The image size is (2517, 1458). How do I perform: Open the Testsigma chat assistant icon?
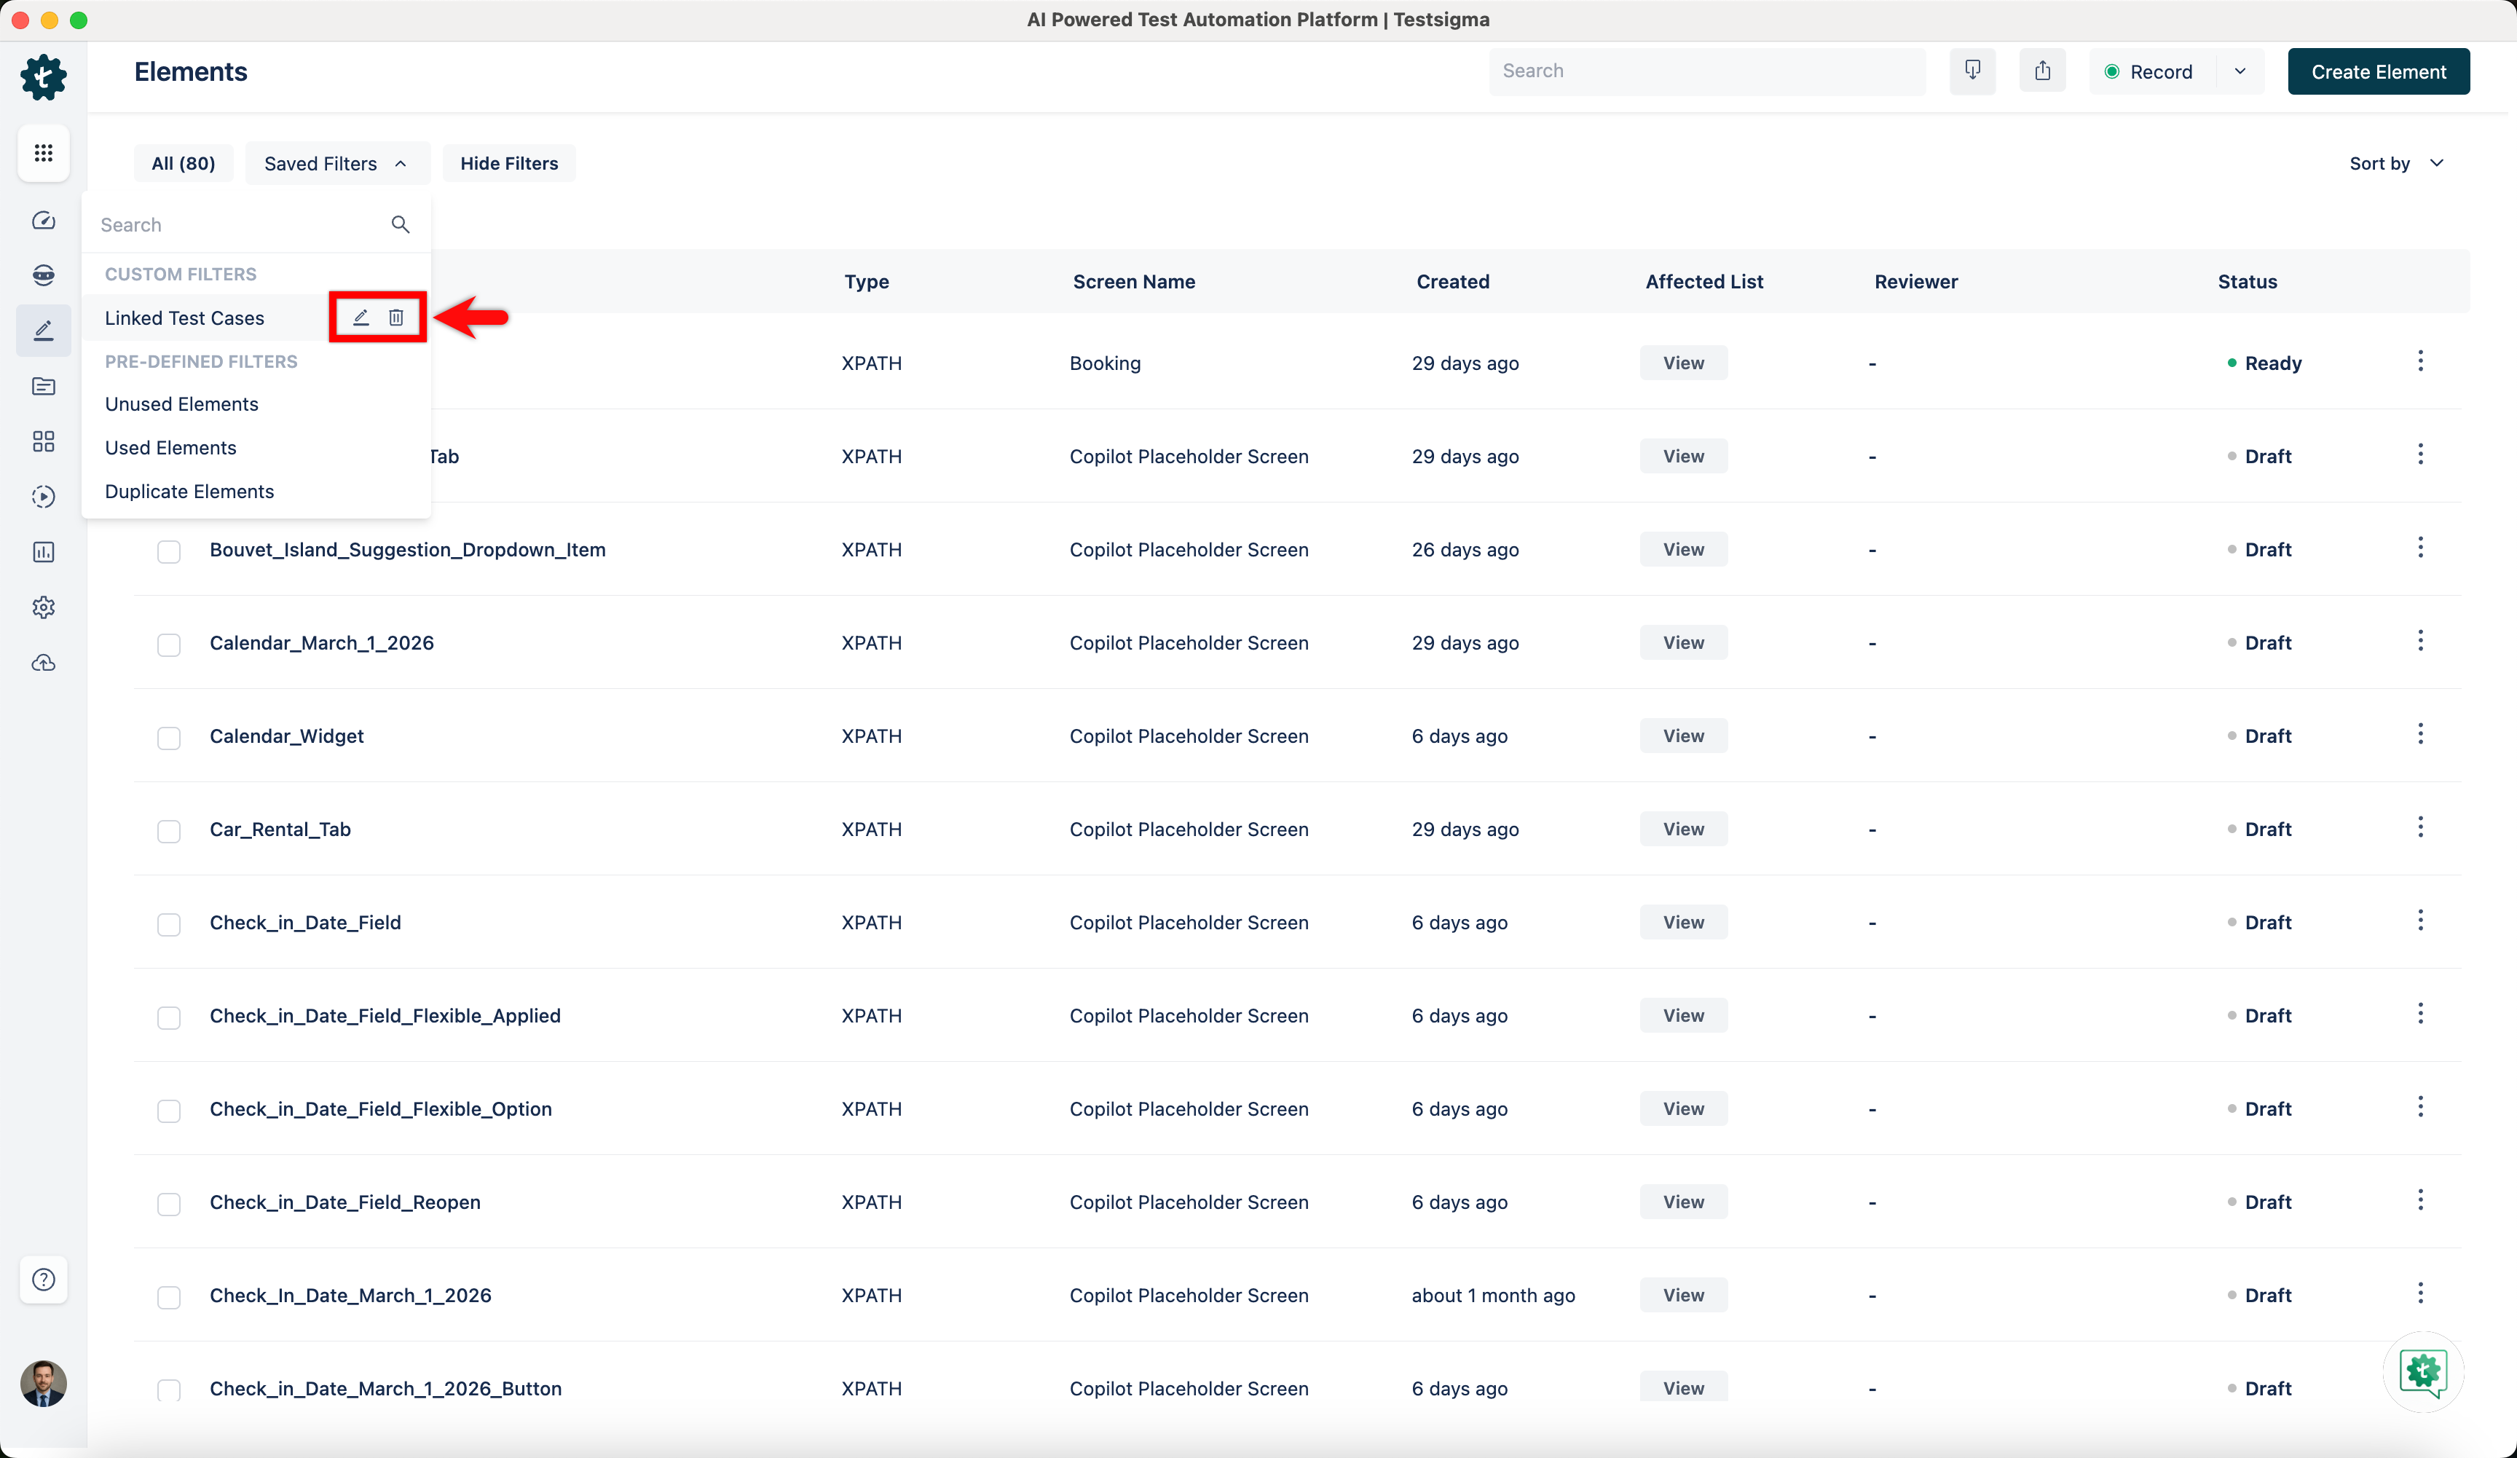pos(2422,1371)
